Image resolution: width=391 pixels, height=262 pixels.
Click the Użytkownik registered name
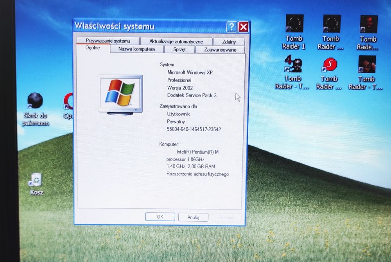coord(179,114)
